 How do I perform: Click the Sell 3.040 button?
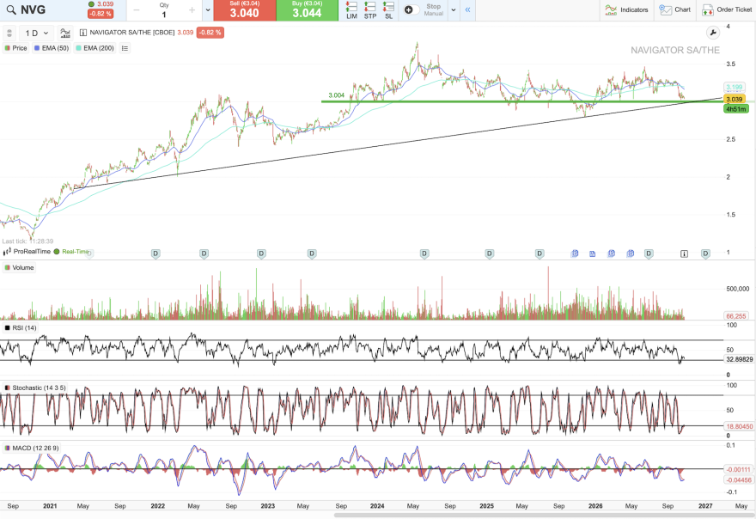coord(245,10)
